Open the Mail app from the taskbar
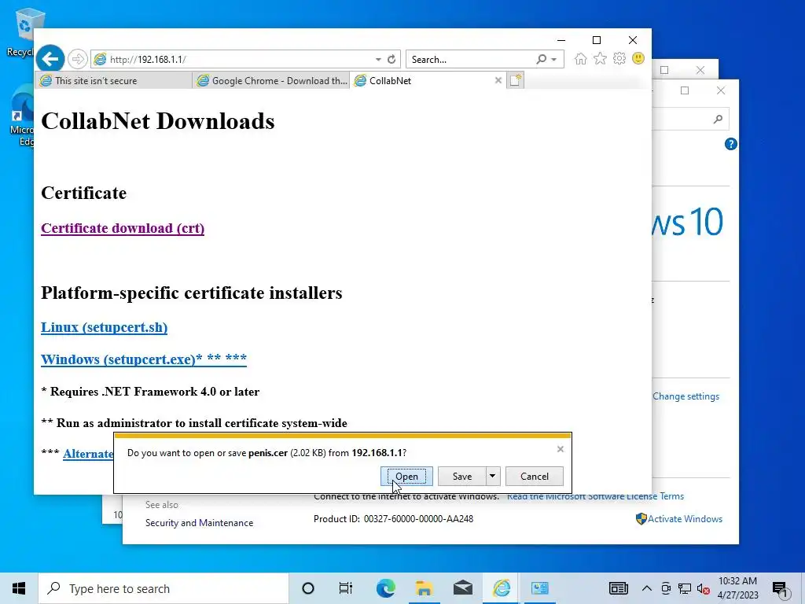Viewport: 805px width, 604px height. 462,588
